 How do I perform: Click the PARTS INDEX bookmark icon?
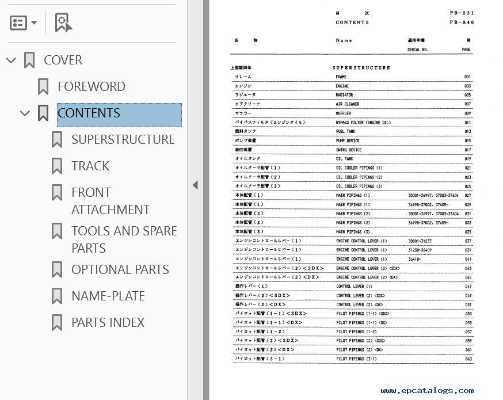[57, 322]
